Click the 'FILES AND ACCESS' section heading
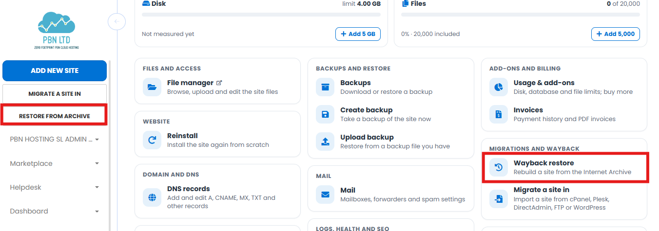The height and width of the screenshot is (231, 659). click(x=172, y=69)
